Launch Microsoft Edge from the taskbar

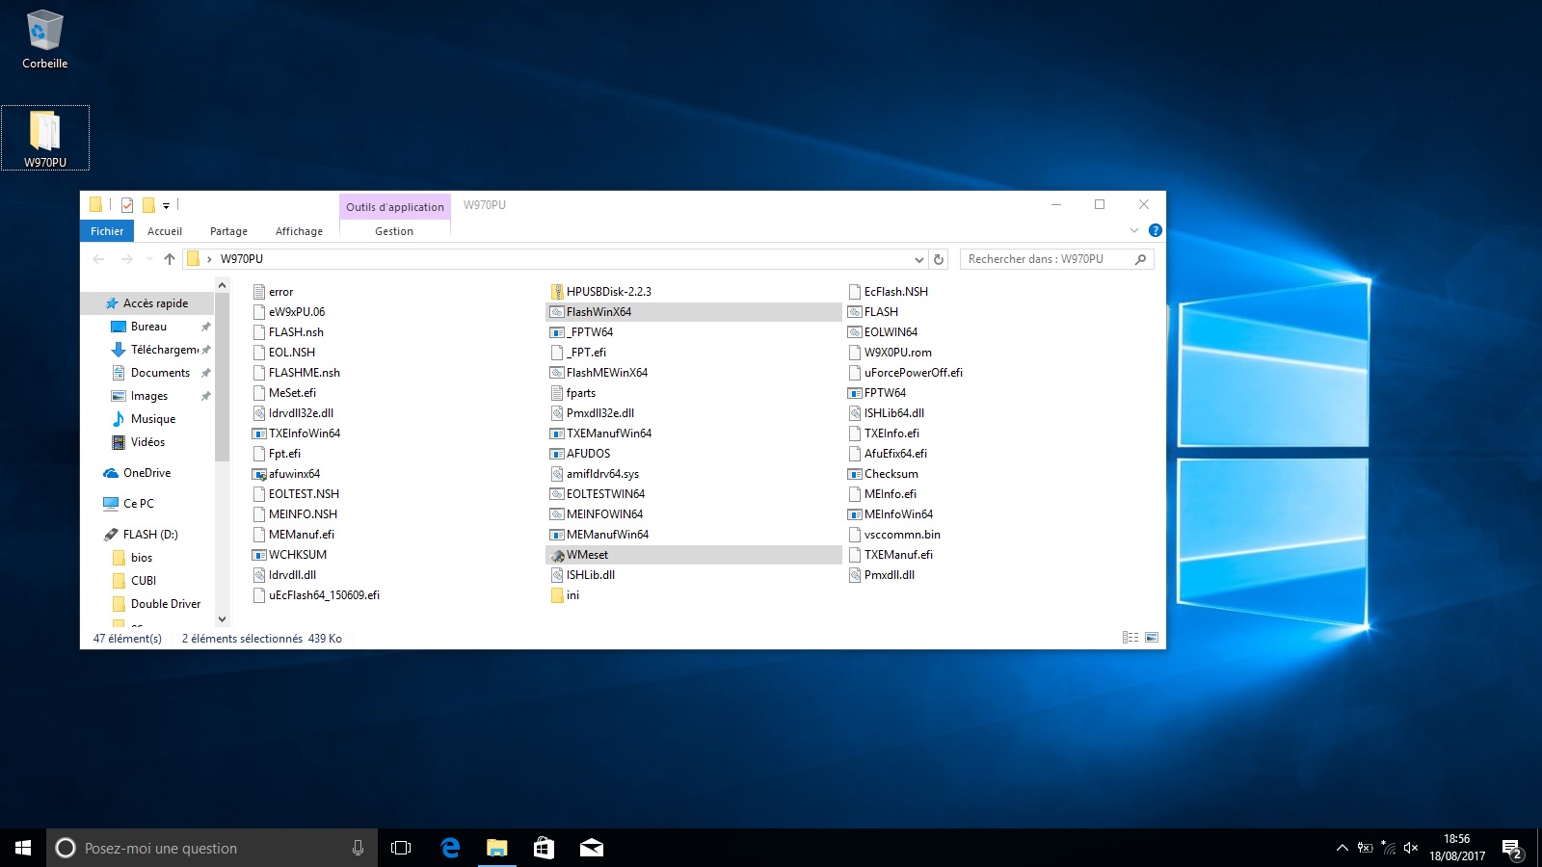click(x=450, y=848)
